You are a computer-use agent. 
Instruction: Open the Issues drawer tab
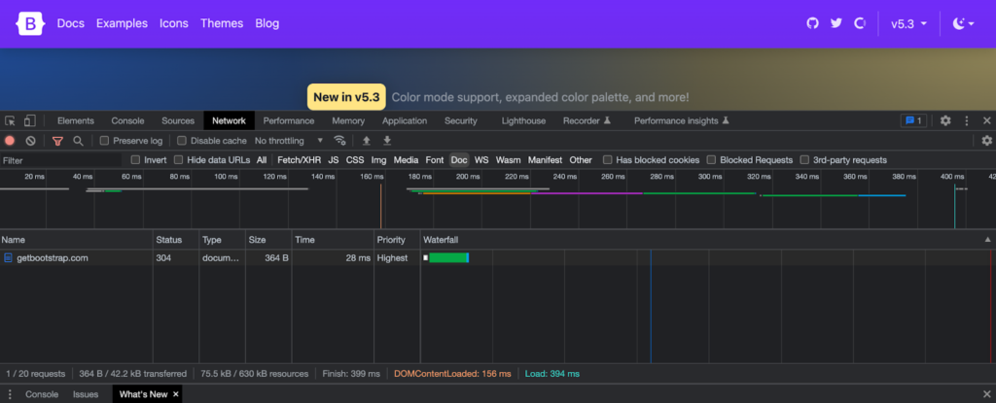[x=86, y=394]
